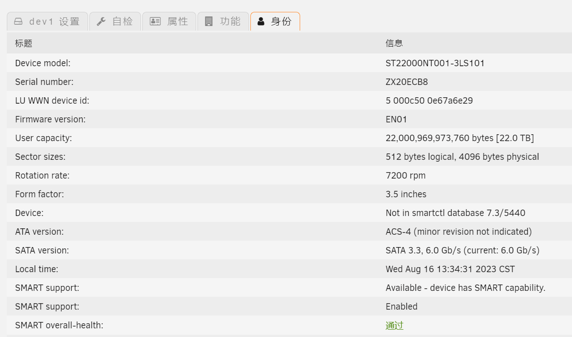
Task: Click the building icon on 功能 tab
Action: (x=209, y=21)
